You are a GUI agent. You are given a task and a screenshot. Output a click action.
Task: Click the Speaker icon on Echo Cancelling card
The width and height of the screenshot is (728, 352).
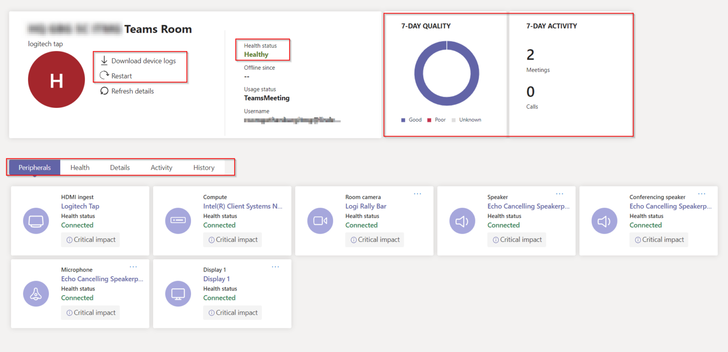tap(462, 220)
